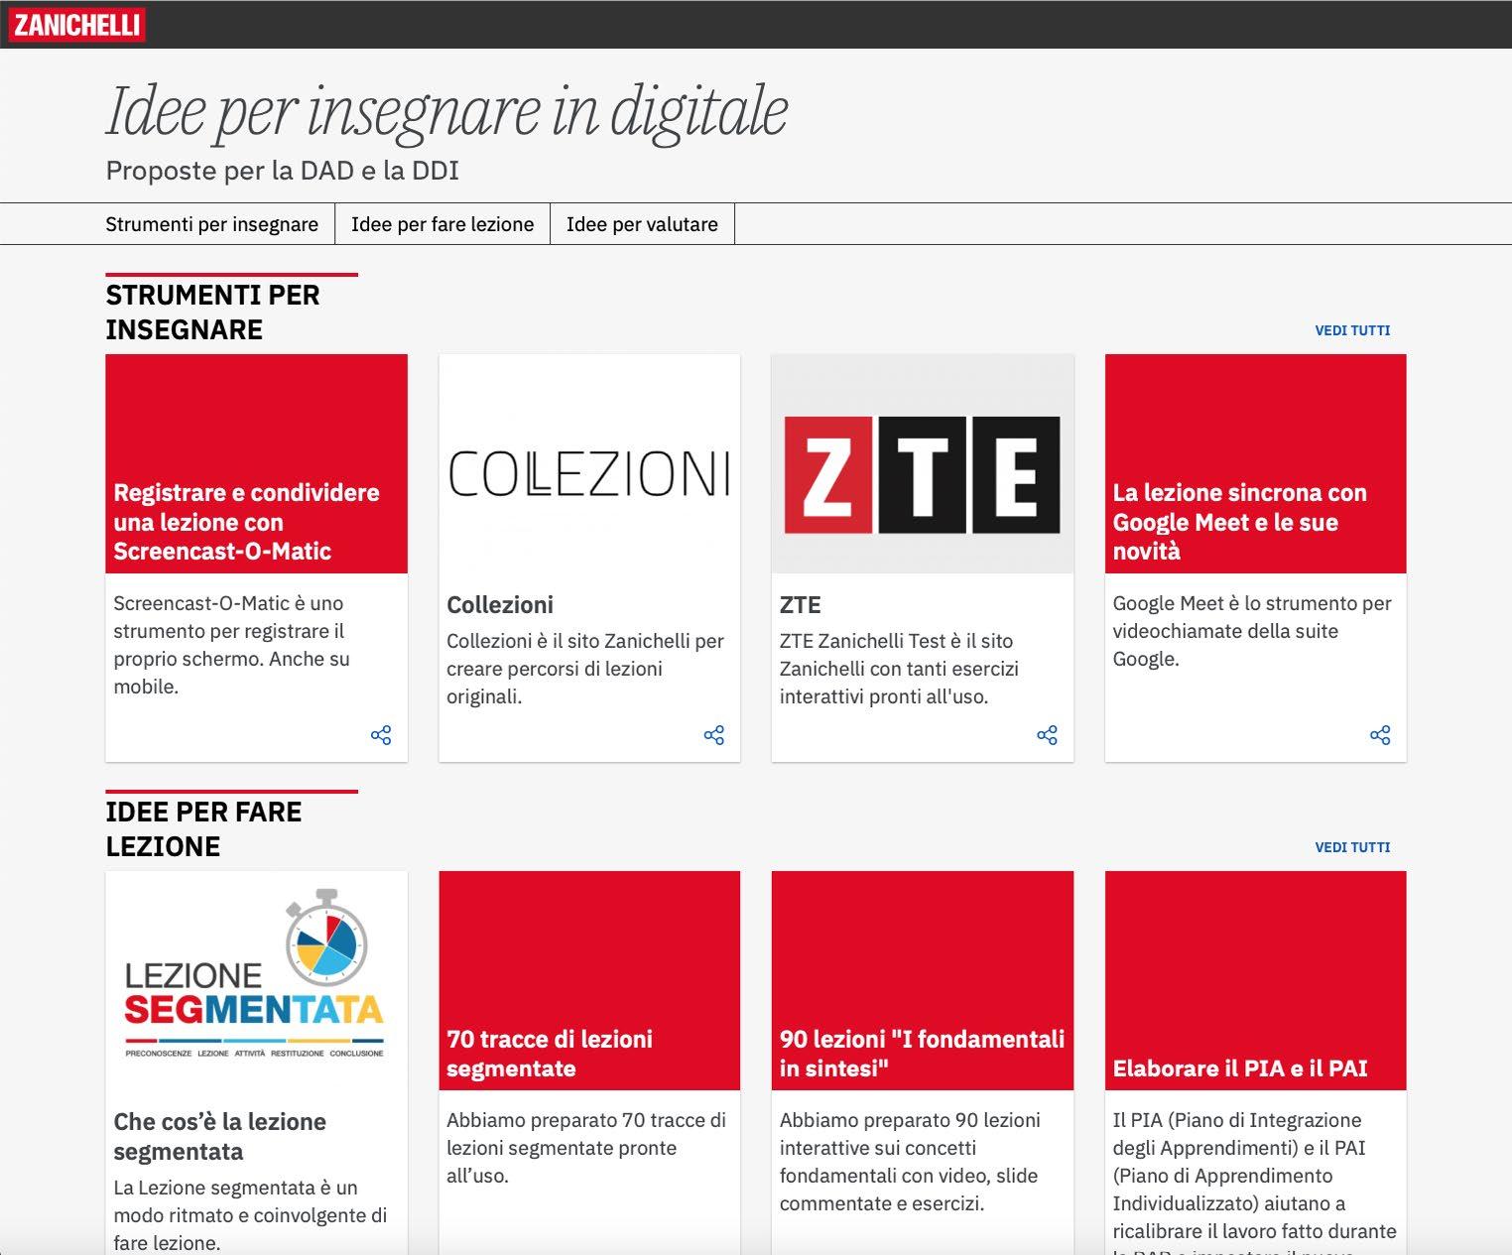Click the Screencast-O-Matic description text
Screen dimensions: 1512x1255
pos(232,645)
